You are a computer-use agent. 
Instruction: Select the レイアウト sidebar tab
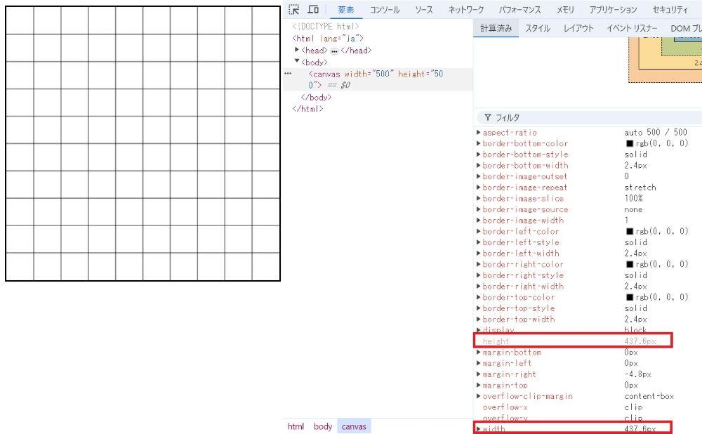pos(578,29)
